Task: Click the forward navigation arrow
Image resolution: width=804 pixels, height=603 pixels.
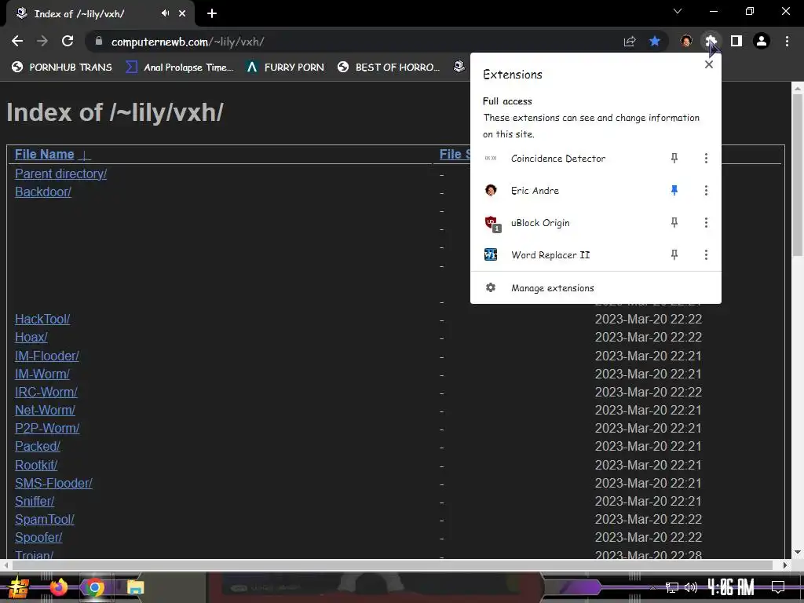Action: [x=42, y=41]
